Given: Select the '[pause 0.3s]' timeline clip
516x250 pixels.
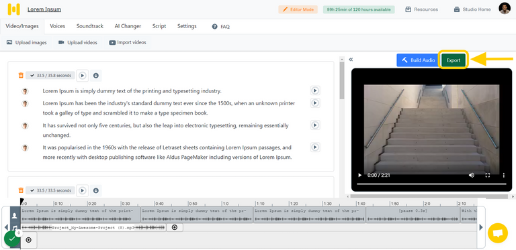Looking at the screenshot, I should [413, 214].
